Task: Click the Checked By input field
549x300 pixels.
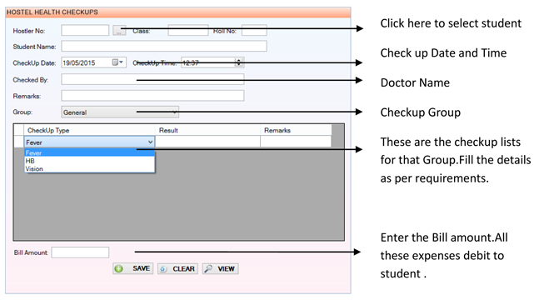Action: 152,79
